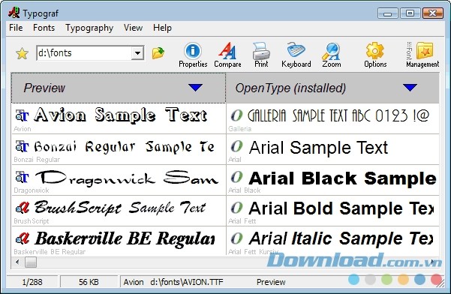Click the OpenType icon beside Arial Sample Text
The height and width of the screenshot is (294, 451).
(x=236, y=146)
